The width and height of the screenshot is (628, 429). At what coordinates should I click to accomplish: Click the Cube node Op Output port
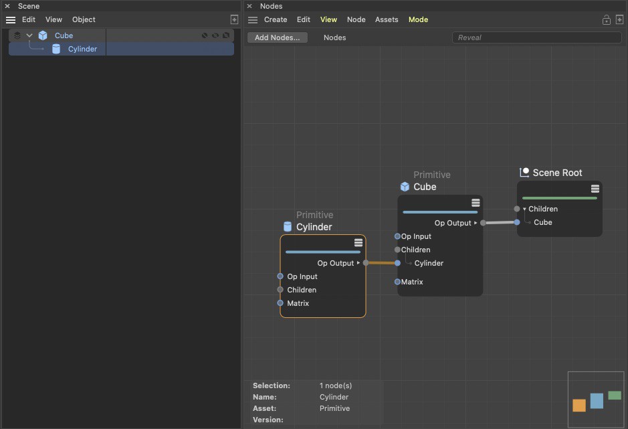(483, 223)
